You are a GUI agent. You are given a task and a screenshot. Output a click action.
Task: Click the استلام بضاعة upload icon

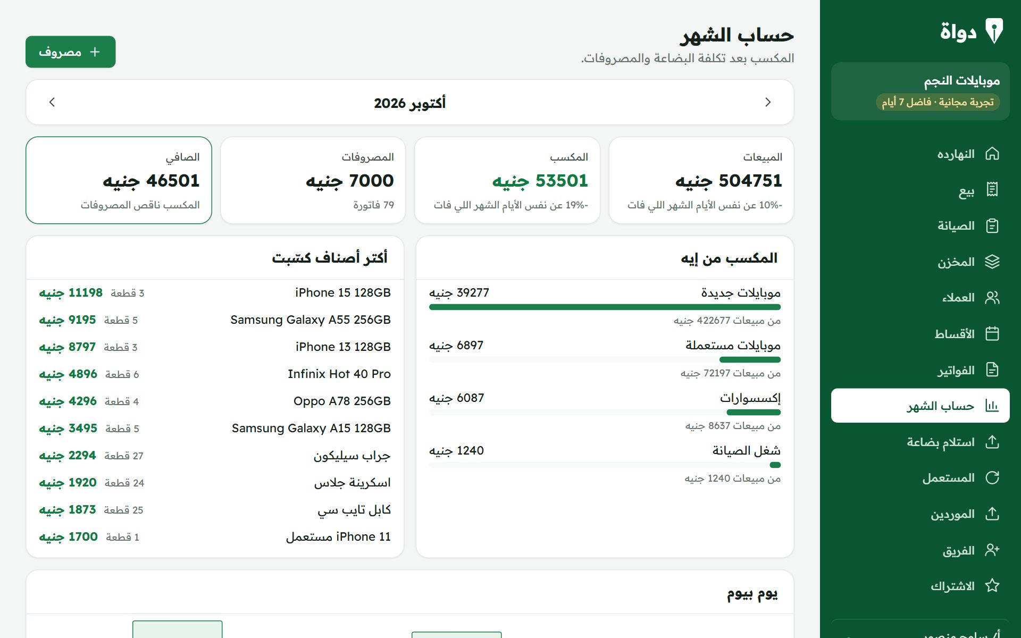coord(992,442)
